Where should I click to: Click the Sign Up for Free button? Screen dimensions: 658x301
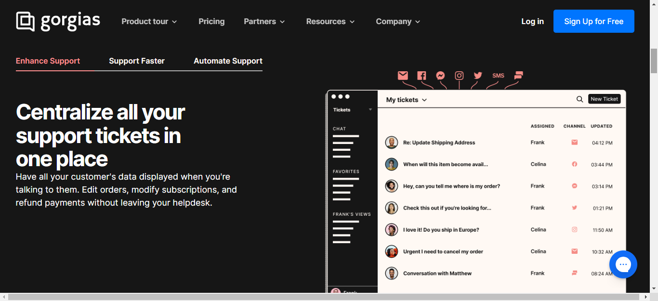coord(594,21)
